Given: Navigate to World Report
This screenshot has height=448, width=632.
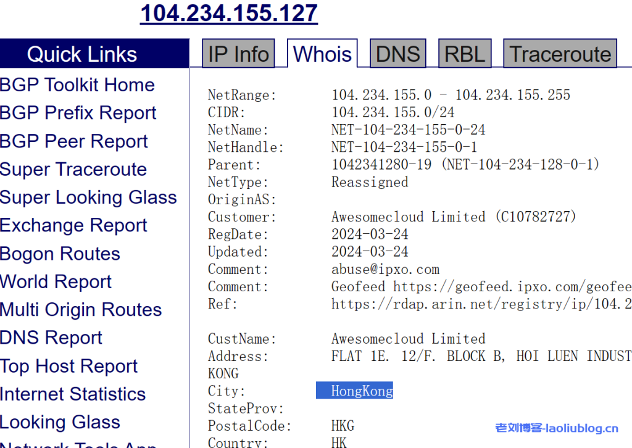Looking at the screenshot, I should click(56, 282).
